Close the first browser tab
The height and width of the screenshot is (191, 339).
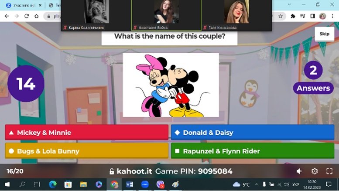[x=40, y=5]
